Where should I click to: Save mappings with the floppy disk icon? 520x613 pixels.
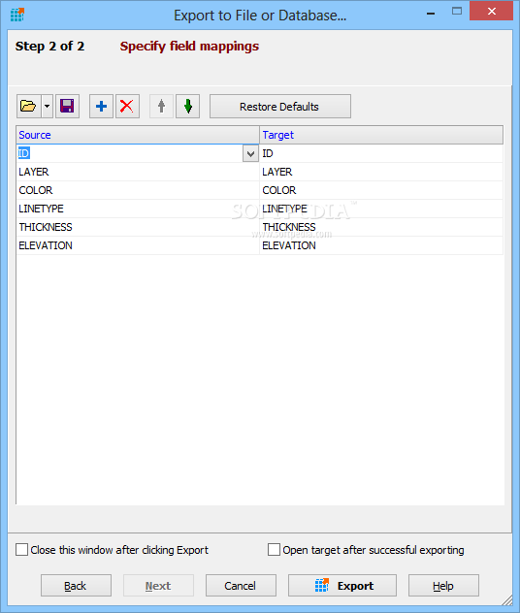[67, 106]
